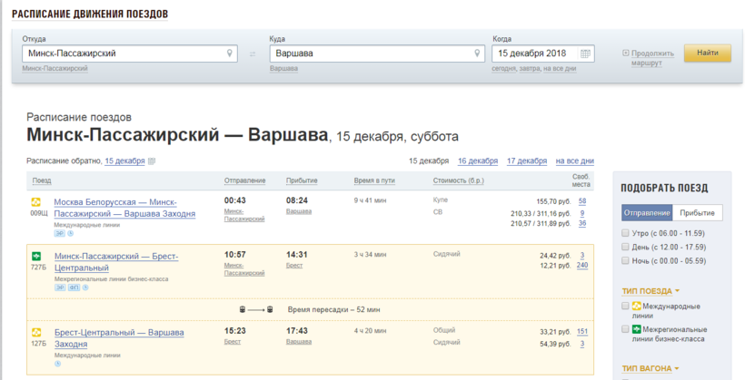Image resolution: width=745 pixels, height=380 pixels.
Task: Tick the Ночь (с 00.00 - 05.59) checkbox
Action: tap(625, 260)
